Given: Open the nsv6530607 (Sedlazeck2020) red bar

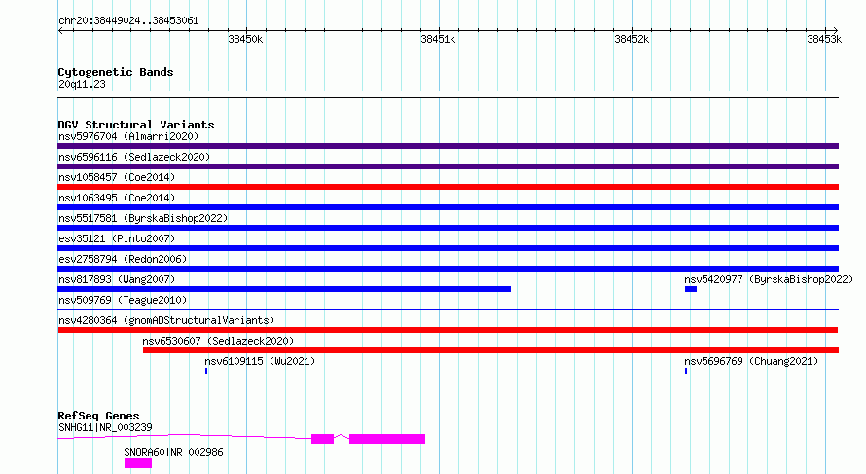Looking at the screenshot, I should tap(490, 350).
